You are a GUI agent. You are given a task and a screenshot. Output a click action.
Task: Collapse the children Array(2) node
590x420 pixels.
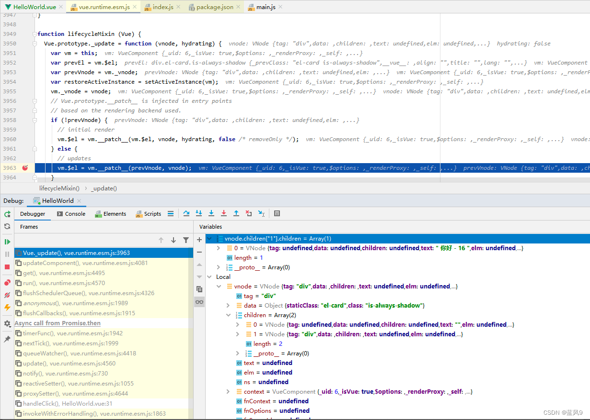[228, 315]
